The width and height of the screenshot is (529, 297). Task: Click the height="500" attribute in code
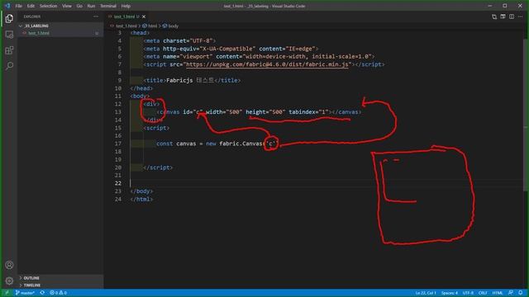point(265,112)
